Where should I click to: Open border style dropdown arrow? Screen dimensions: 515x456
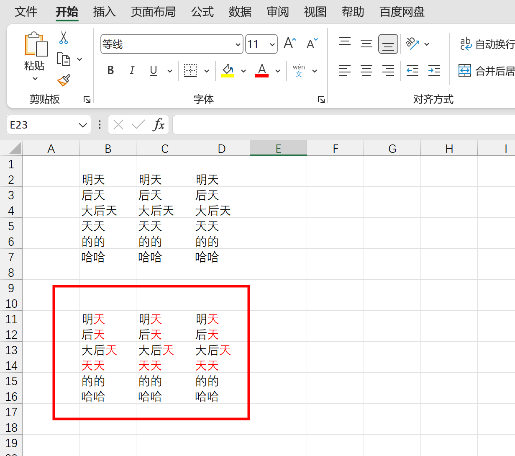[x=207, y=71]
